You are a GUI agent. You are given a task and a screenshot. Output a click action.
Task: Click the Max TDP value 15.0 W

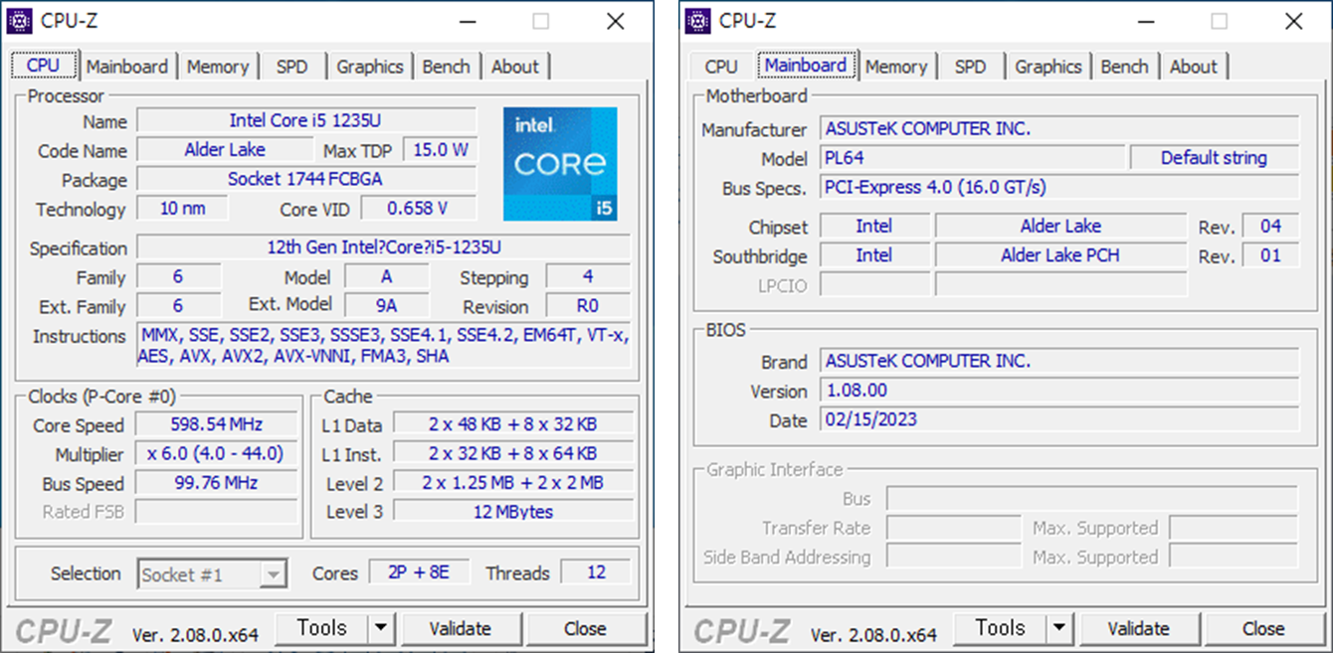pyautogui.click(x=440, y=150)
